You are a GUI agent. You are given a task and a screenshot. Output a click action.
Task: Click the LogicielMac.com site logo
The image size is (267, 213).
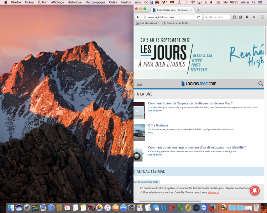click(x=199, y=83)
